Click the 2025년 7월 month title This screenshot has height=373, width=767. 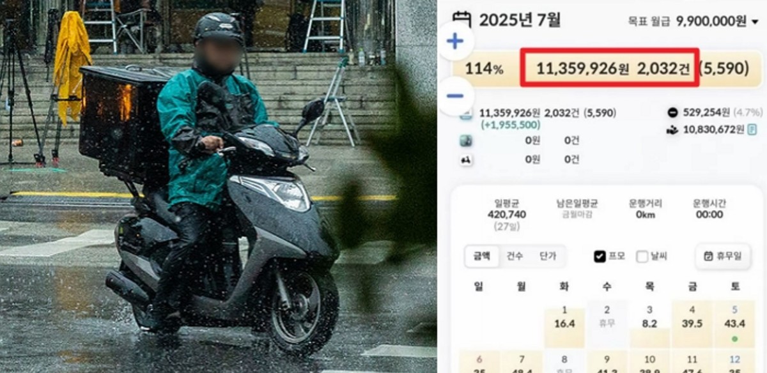tap(520, 20)
